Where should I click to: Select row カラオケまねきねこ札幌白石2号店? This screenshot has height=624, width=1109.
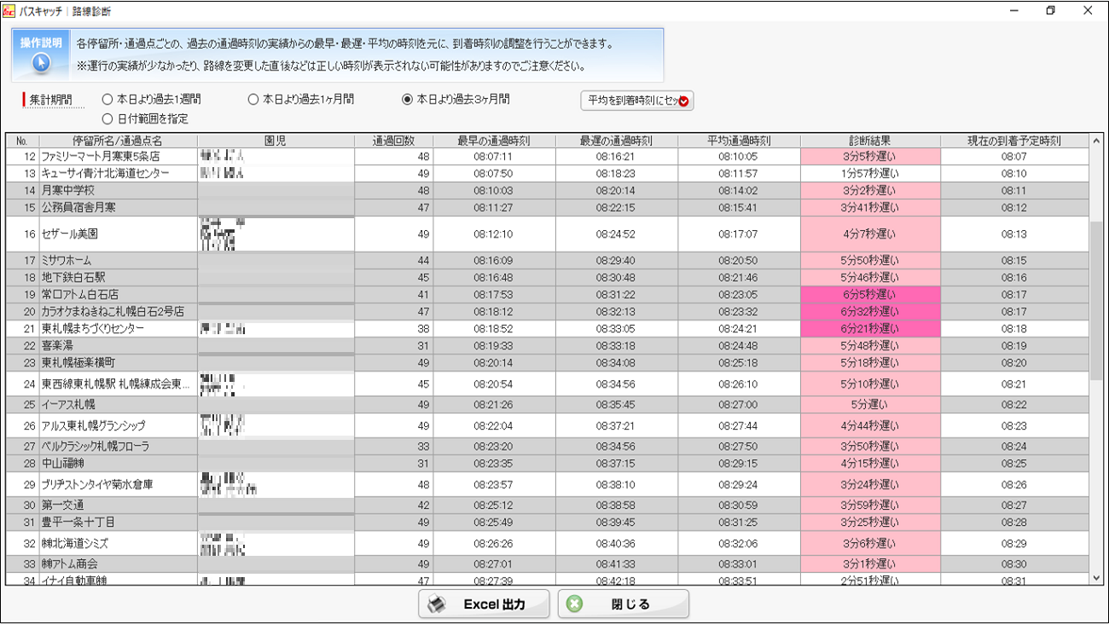coord(548,312)
